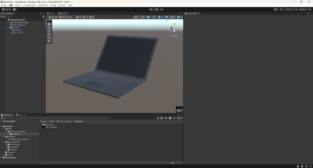
Task: Click the cache server status icon
Action: coord(302,166)
